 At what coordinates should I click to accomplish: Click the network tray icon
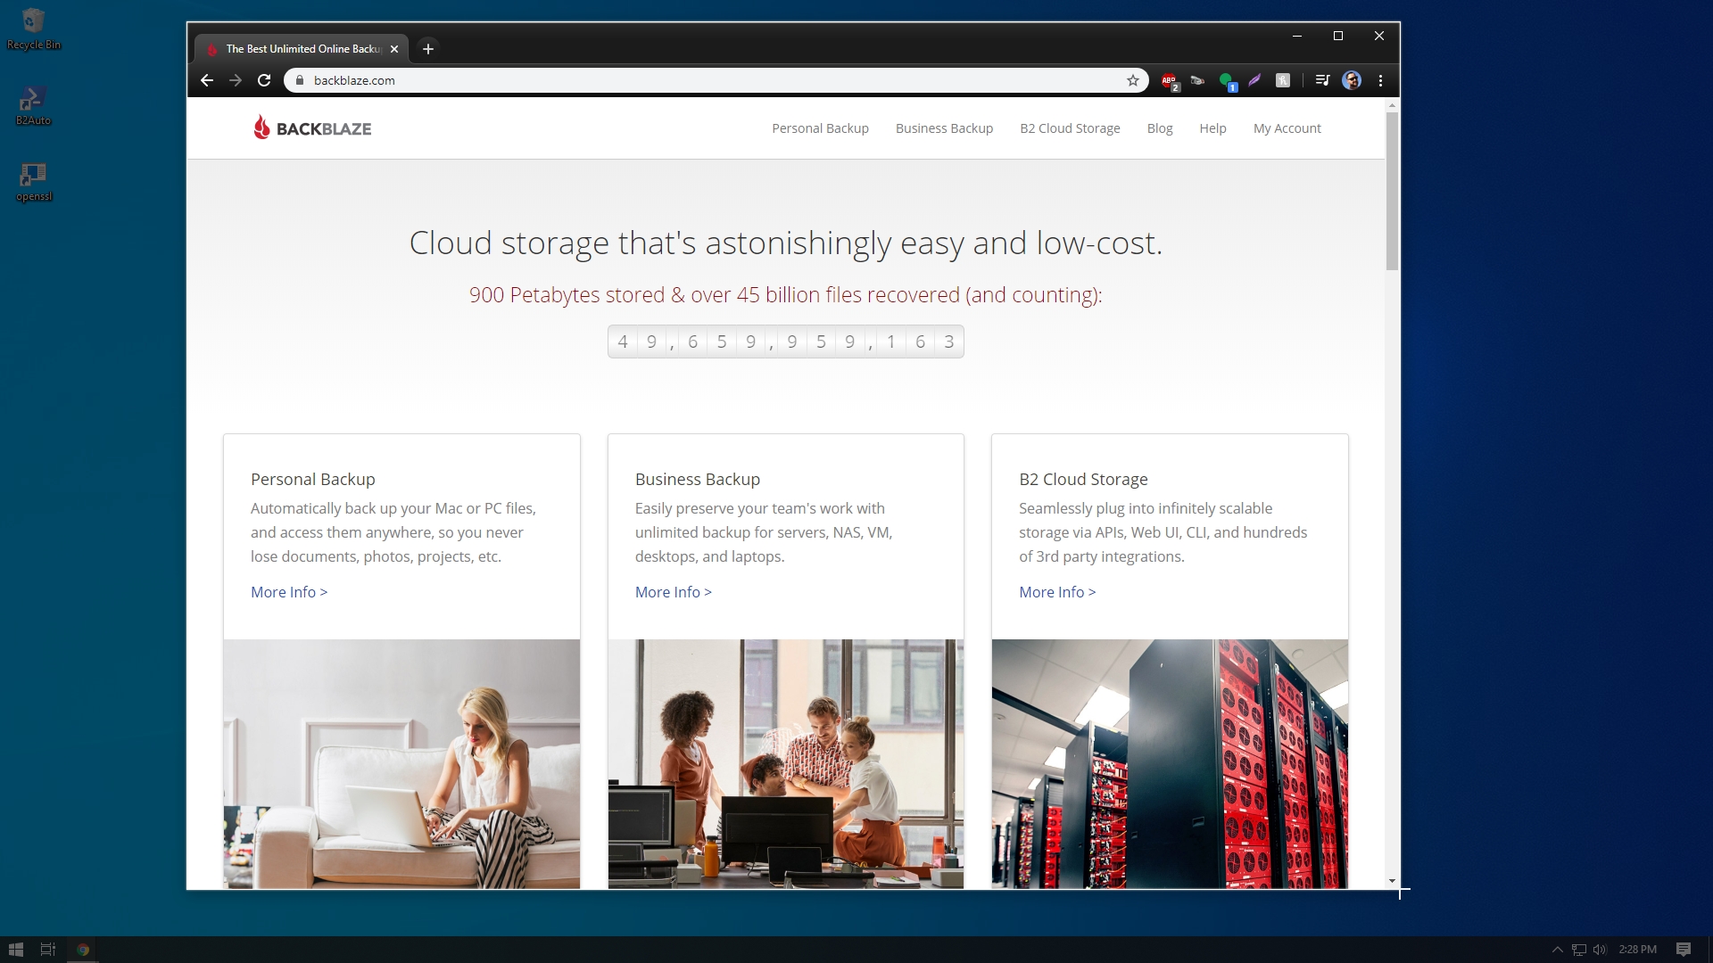click(x=1578, y=950)
